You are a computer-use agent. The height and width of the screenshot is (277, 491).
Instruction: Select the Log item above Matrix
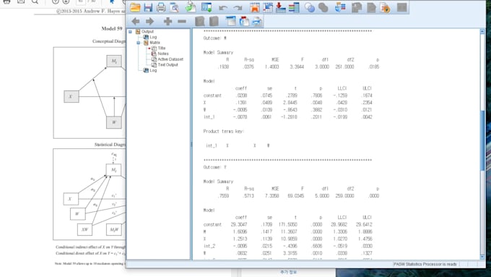click(153, 37)
